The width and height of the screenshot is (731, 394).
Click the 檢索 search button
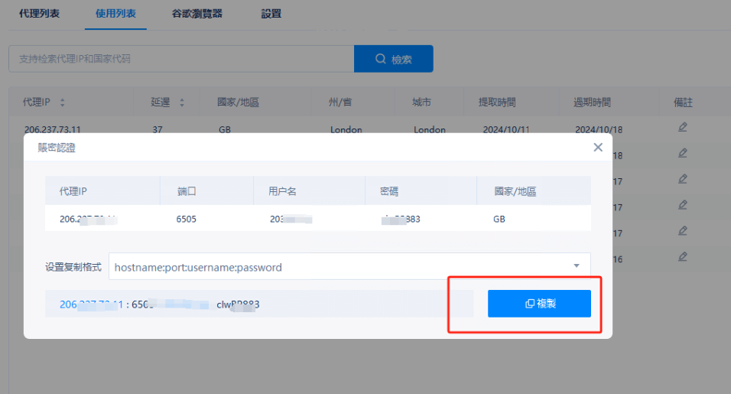pyautogui.click(x=393, y=59)
